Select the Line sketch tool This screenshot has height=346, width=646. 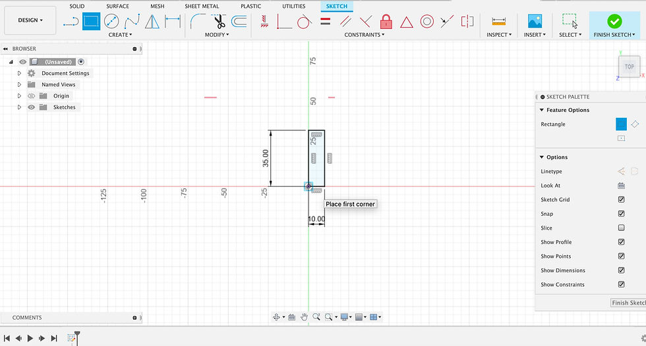(71, 21)
